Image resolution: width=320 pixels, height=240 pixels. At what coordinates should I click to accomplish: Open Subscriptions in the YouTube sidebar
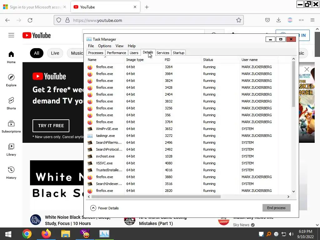click(x=11, y=127)
